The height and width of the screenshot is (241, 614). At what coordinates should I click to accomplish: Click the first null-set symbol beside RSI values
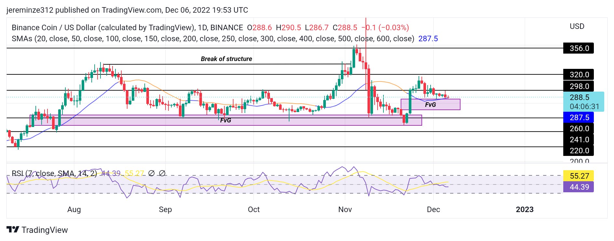click(x=151, y=173)
